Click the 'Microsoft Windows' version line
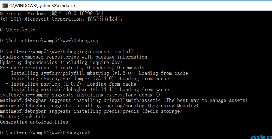The image size is (272, 139). 52,14
